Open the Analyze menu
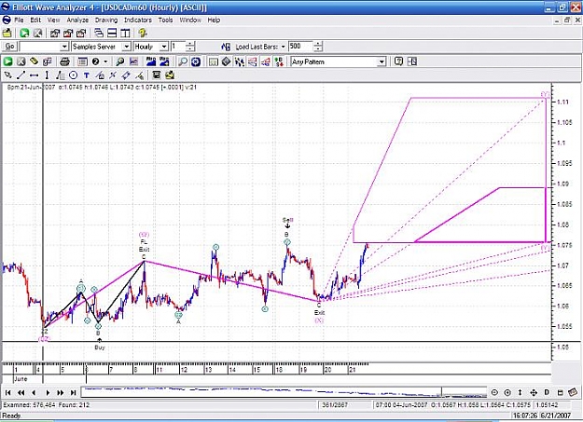The width and height of the screenshot is (583, 422). (77, 20)
